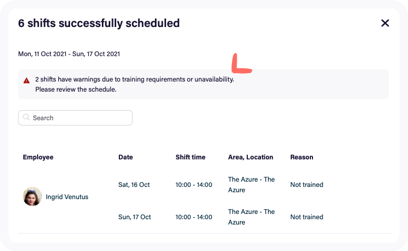Screen dimensions: 408x251
Task: Click the Saturday 10:00 - 14:00 shift time
Action: click(x=194, y=185)
